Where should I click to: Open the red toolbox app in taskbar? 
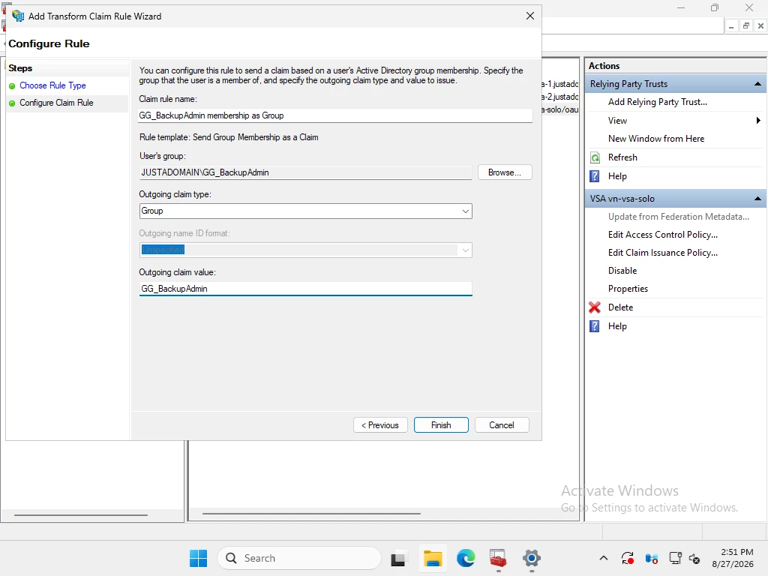(x=498, y=558)
